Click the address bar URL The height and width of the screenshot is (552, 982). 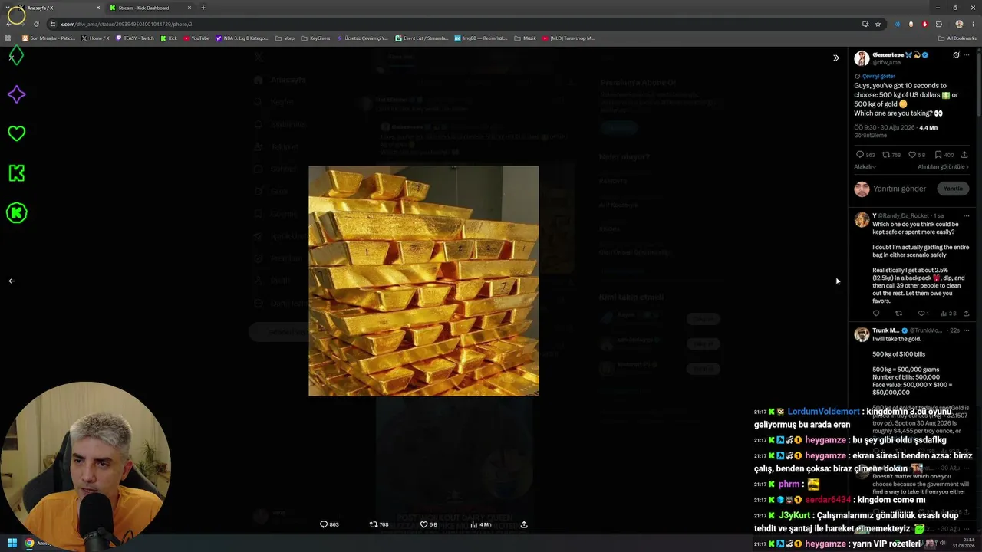coord(126,24)
